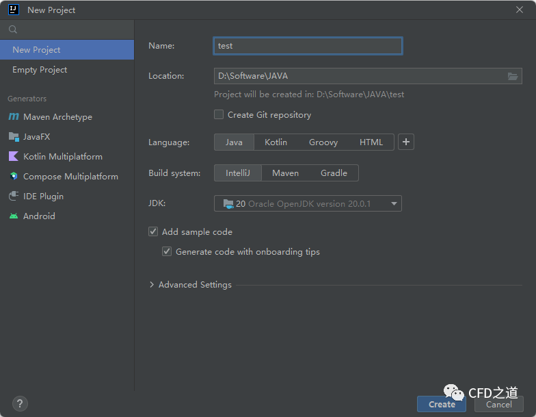This screenshot has height=417, width=536.
Task: Browse for location using folder icon
Action: click(x=513, y=76)
